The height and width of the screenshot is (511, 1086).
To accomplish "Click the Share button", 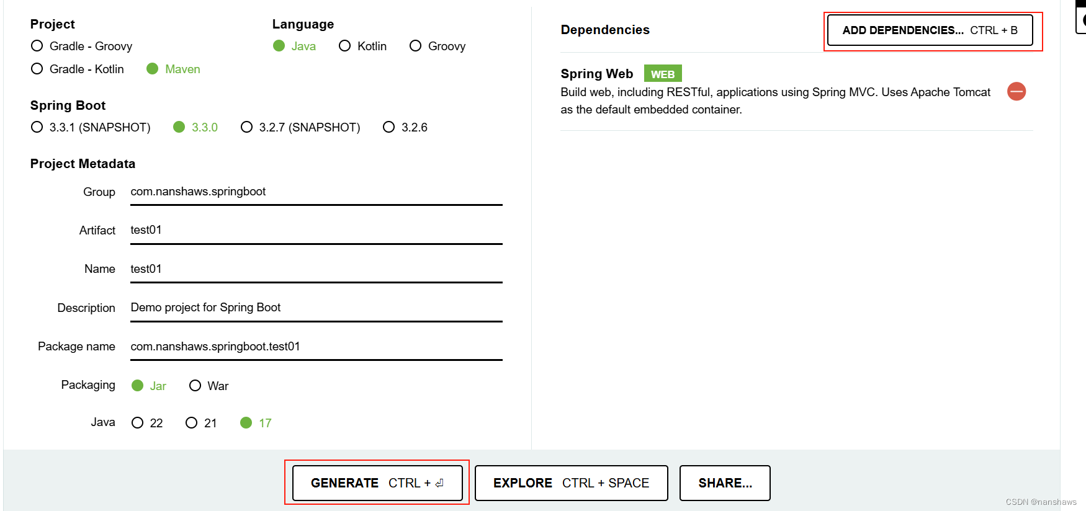I will [725, 483].
